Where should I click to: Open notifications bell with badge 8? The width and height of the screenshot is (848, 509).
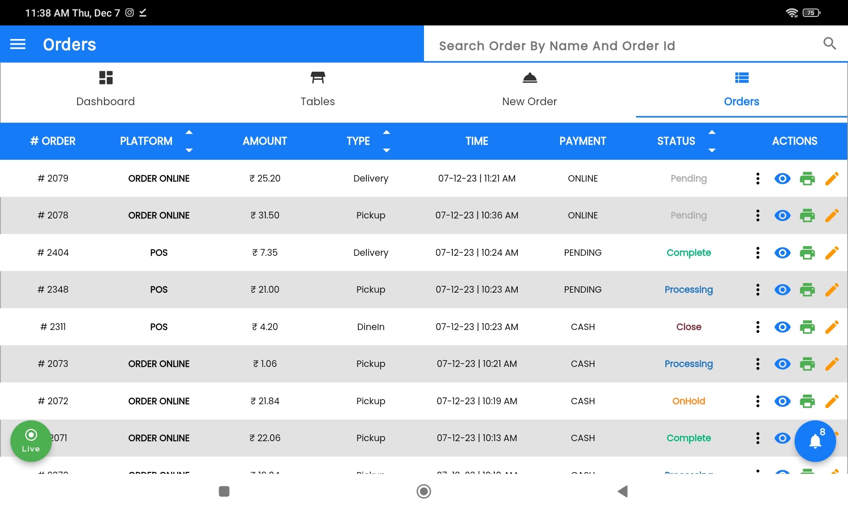click(815, 441)
